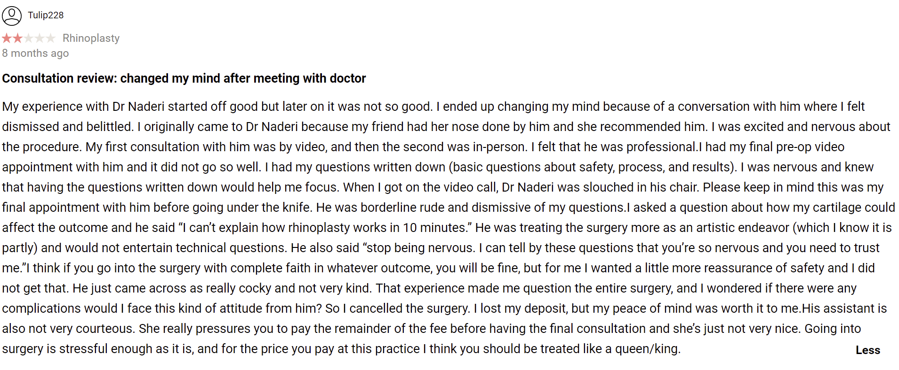Viewport: 899px width, 370px height.
Task: Click the first filled rating star
Action: pos(7,38)
